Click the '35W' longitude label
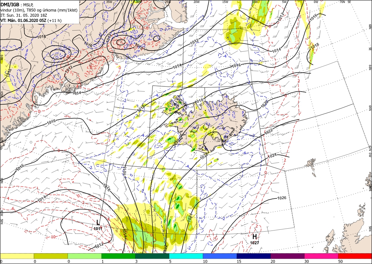The height and width of the screenshot is (264, 372). tap(109, 1)
